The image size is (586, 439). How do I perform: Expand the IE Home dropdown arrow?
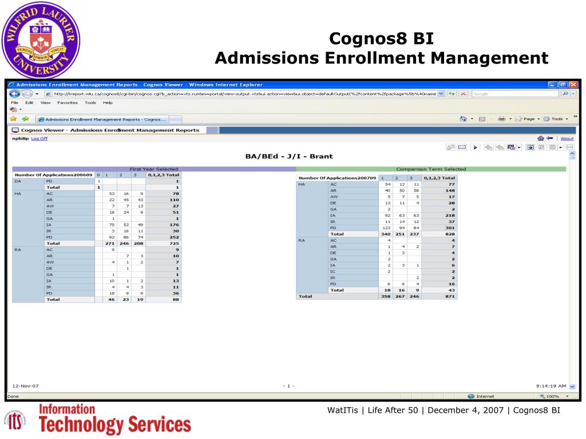(x=472, y=119)
